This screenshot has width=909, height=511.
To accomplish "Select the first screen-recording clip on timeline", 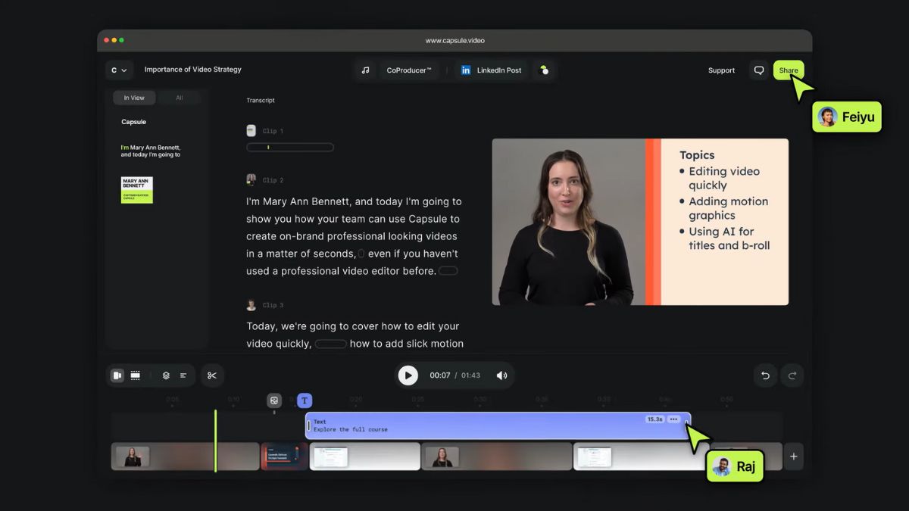I will [365, 456].
